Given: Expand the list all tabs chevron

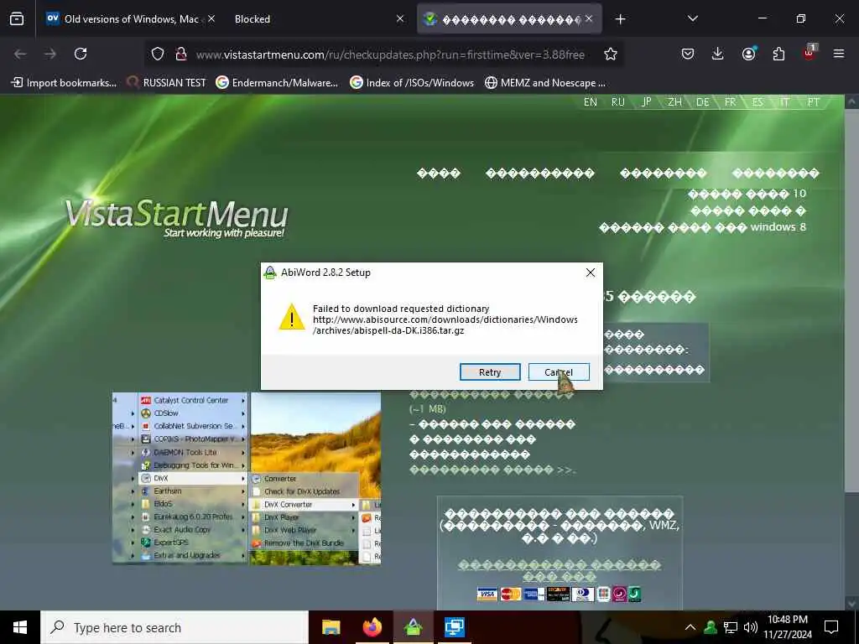Looking at the screenshot, I should pos(693,18).
